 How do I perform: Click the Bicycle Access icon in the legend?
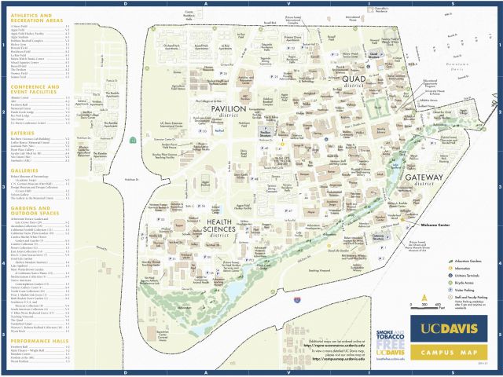point(450,283)
